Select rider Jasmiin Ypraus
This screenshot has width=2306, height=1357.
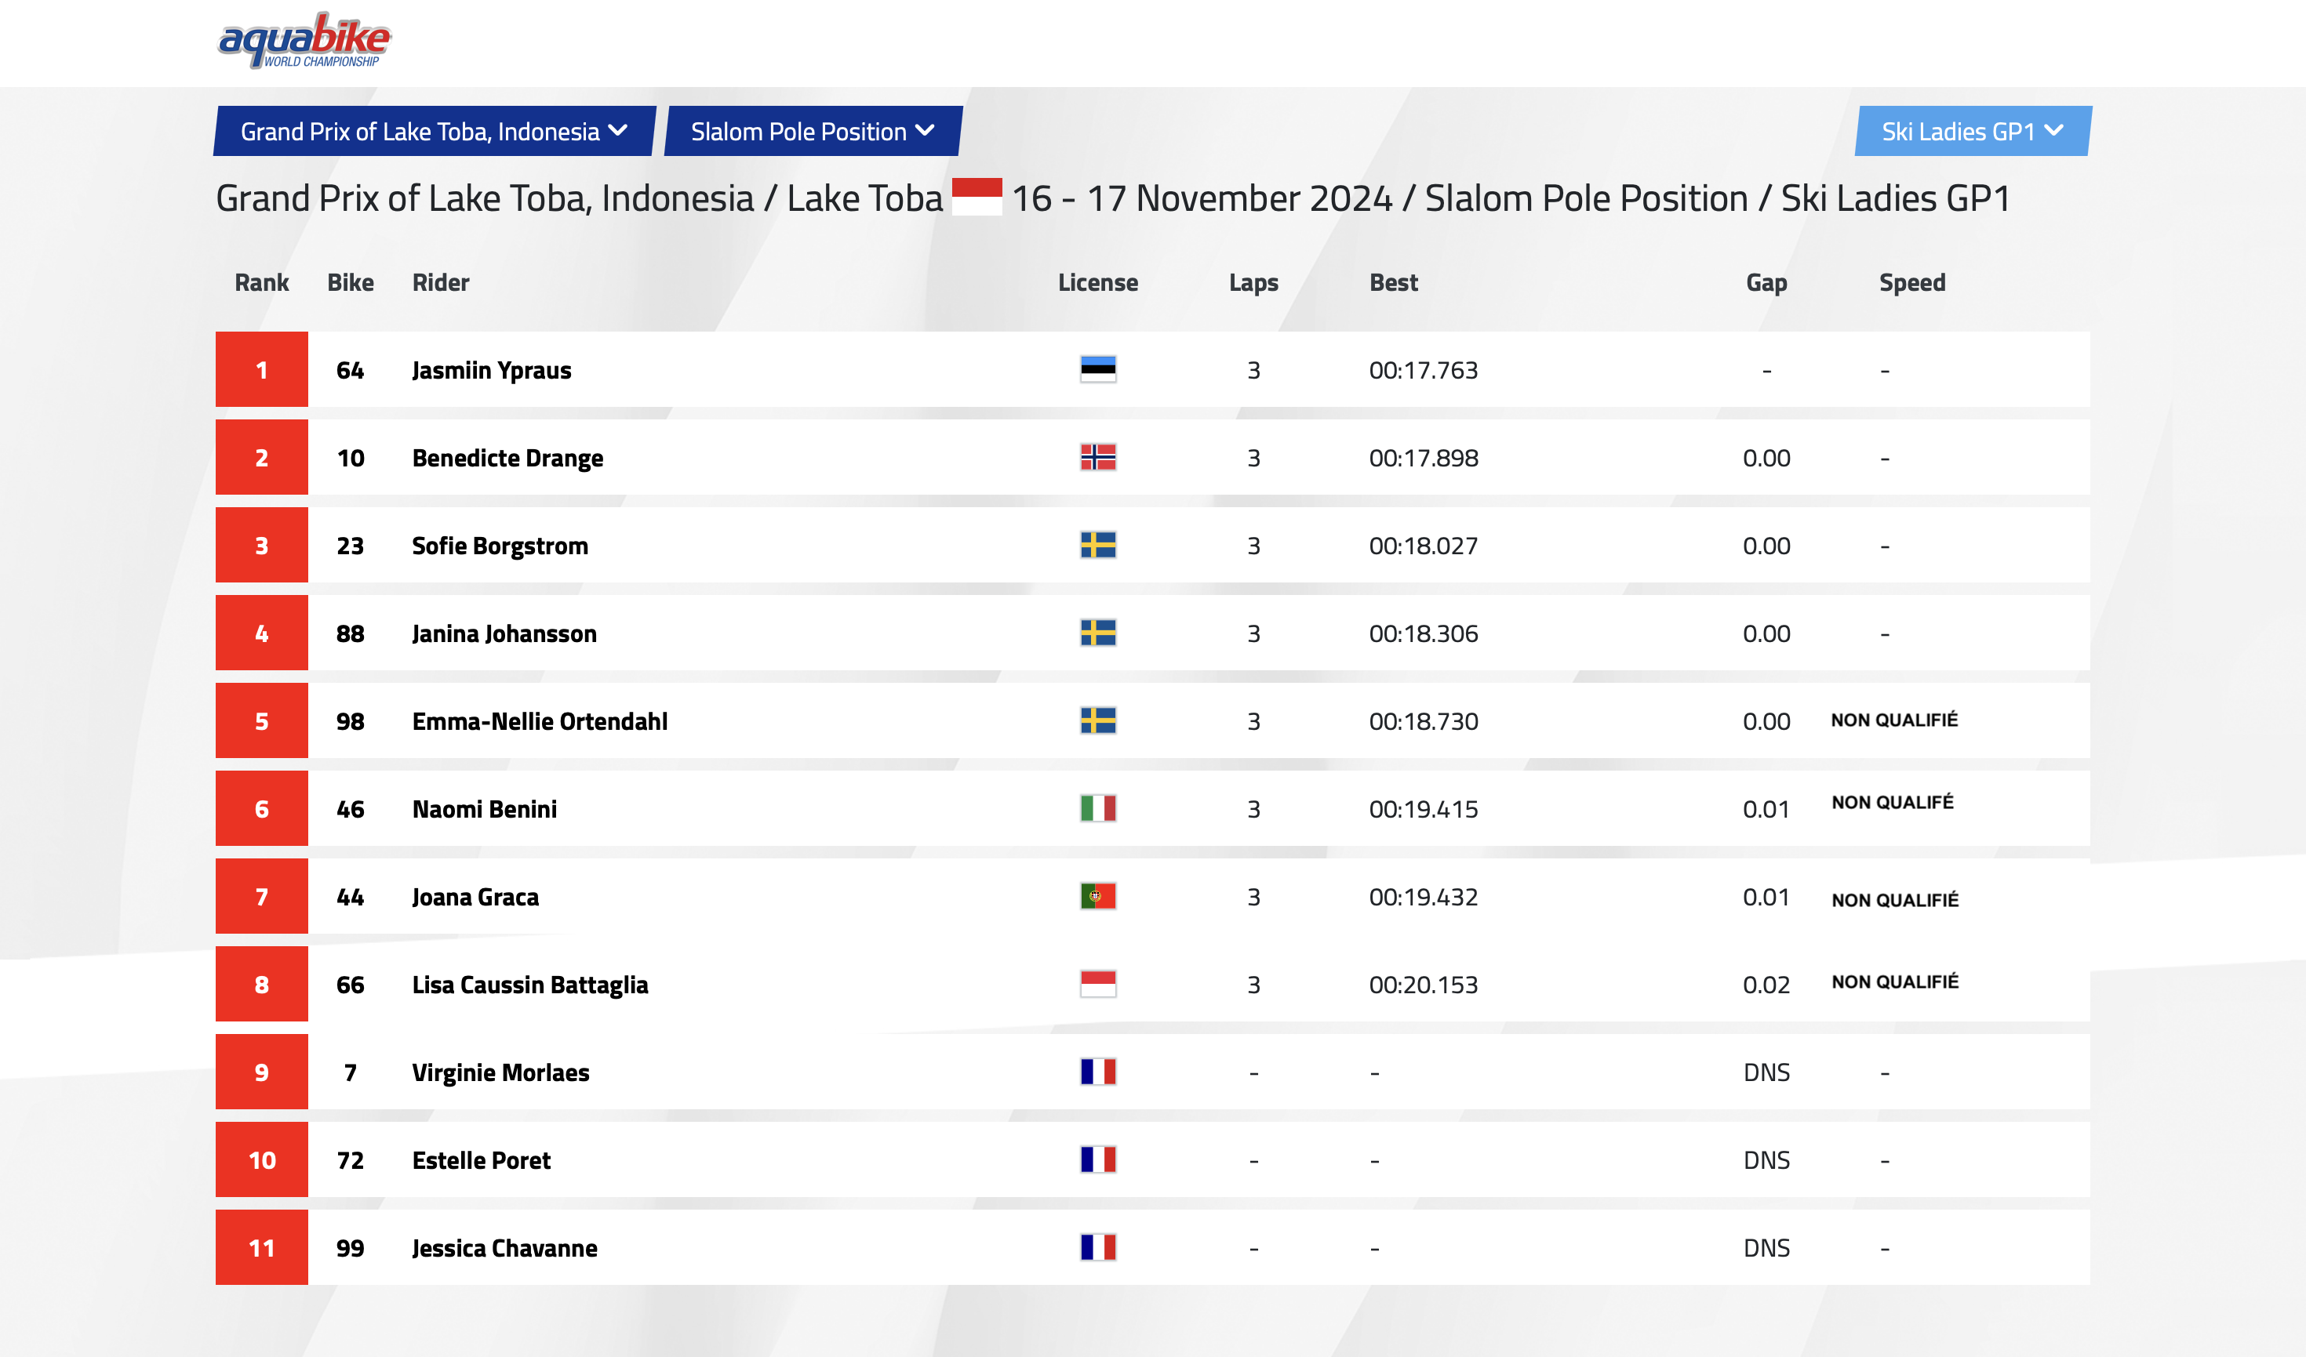491,370
